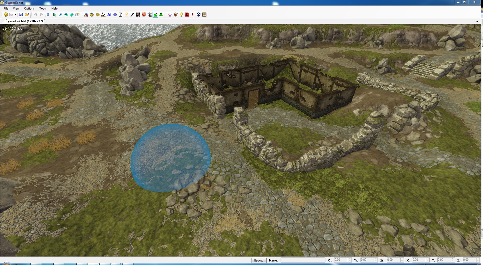Click the save (floppy disk) icon
This screenshot has height=265, width=483.
tap(21, 15)
